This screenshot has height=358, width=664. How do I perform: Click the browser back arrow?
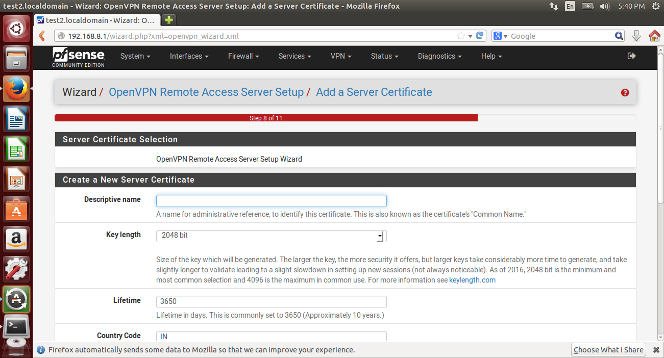click(x=42, y=36)
